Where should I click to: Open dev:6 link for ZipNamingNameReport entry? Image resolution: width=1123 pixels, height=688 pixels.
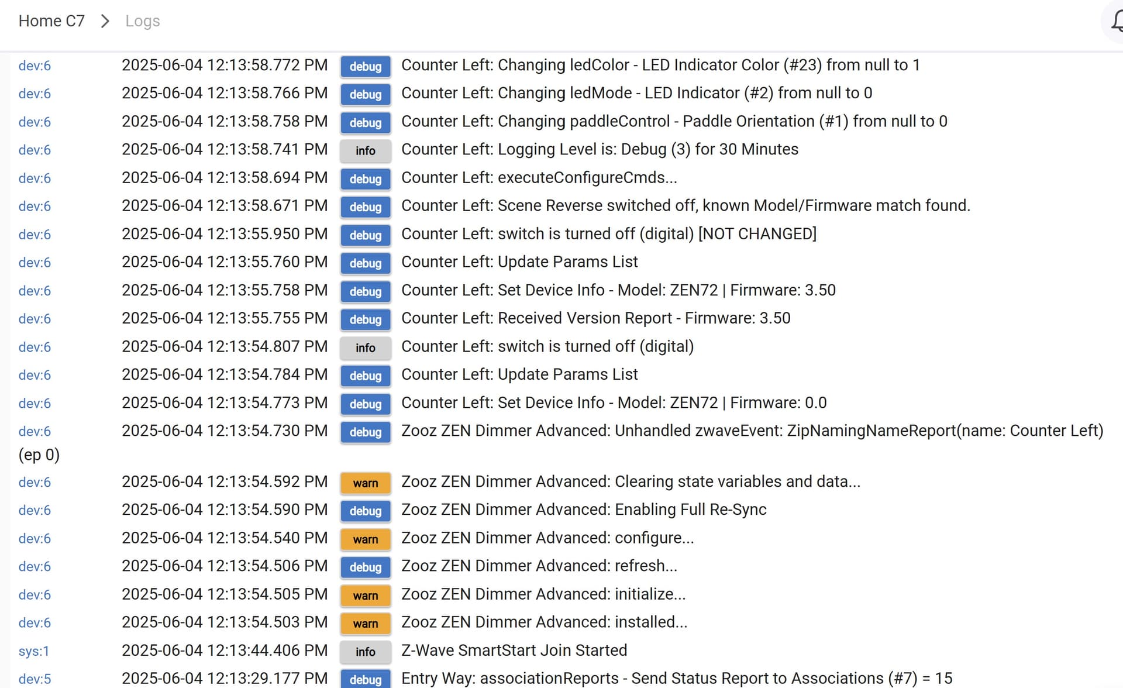point(35,431)
